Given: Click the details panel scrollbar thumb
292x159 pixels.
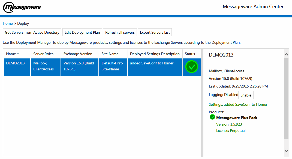Looking at the screenshot, I should click(x=287, y=98).
